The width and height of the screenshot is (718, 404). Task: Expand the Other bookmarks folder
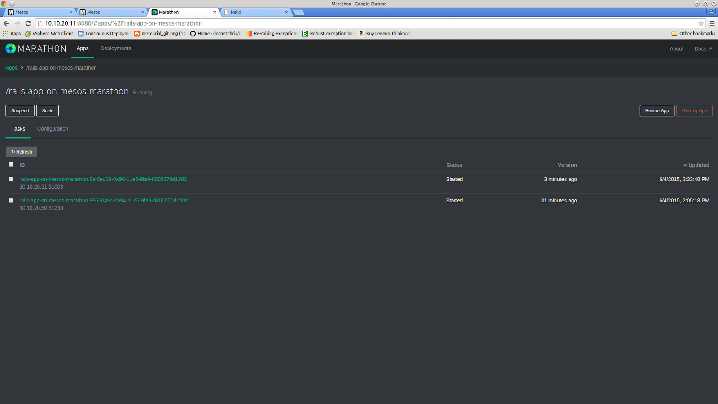click(x=693, y=34)
